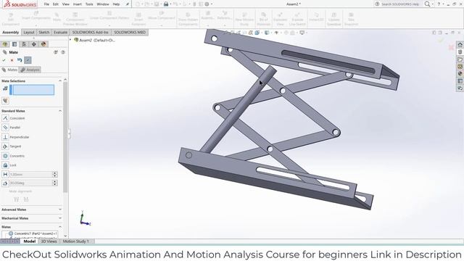Open the Help menu
This screenshot has height=261, width=464.
pos(116,4)
